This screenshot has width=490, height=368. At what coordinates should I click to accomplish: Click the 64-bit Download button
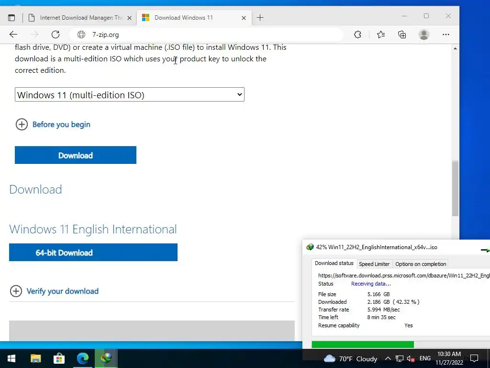[93, 252]
